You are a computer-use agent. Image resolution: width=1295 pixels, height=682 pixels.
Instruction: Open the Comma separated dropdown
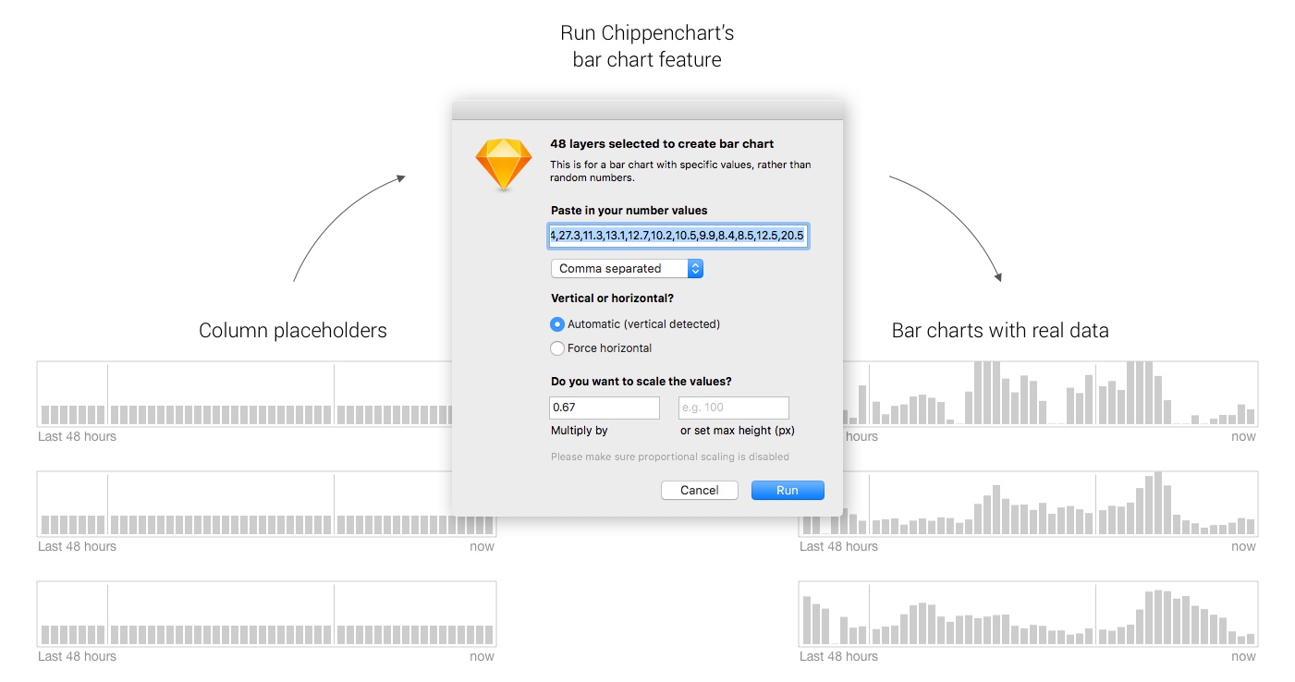627,269
